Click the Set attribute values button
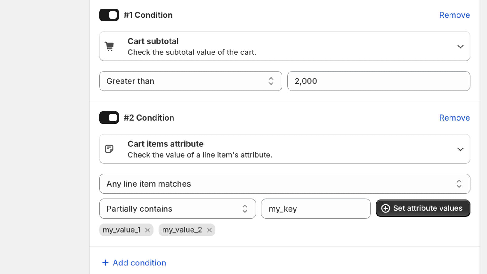487x274 pixels. (x=423, y=208)
